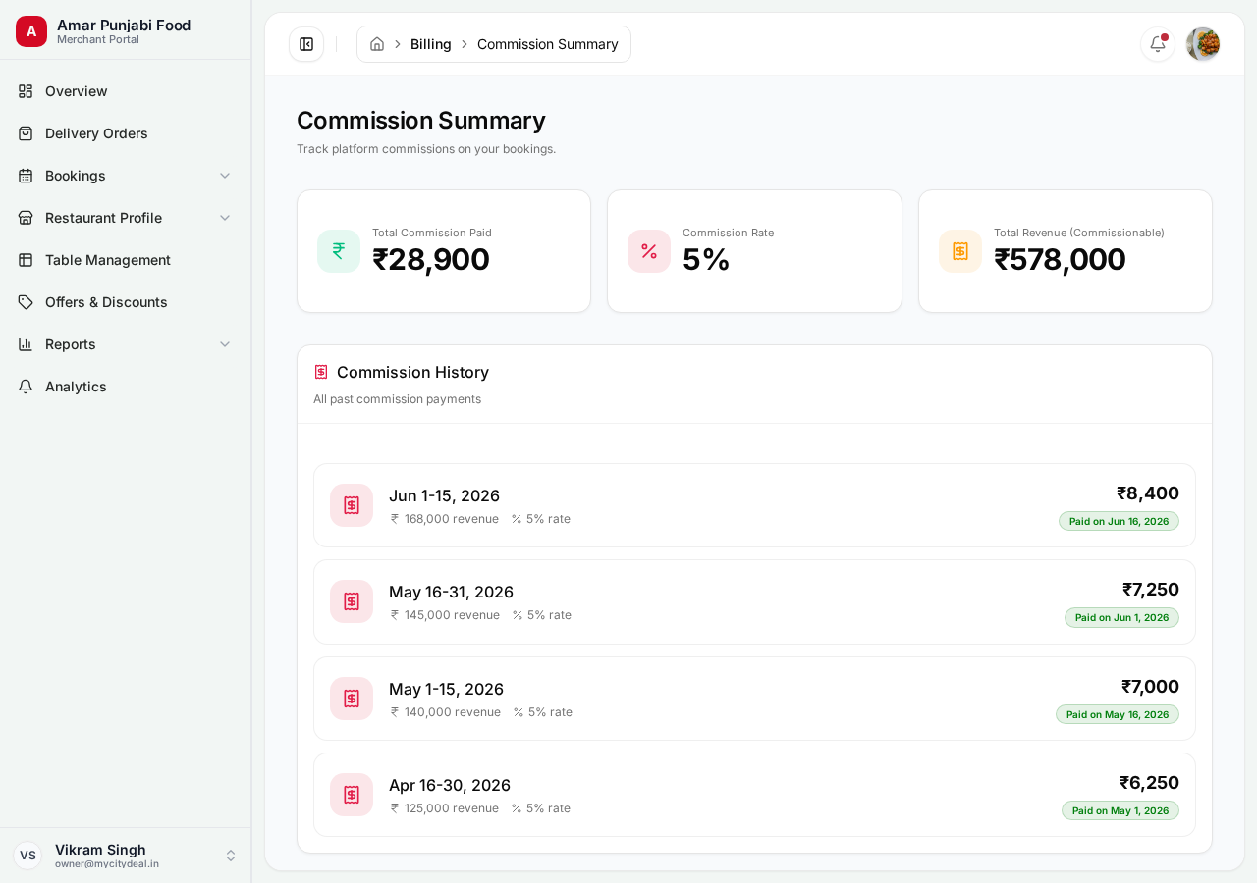
Task: Click the Commission Summary breadcrumb
Action: pyautogui.click(x=548, y=44)
